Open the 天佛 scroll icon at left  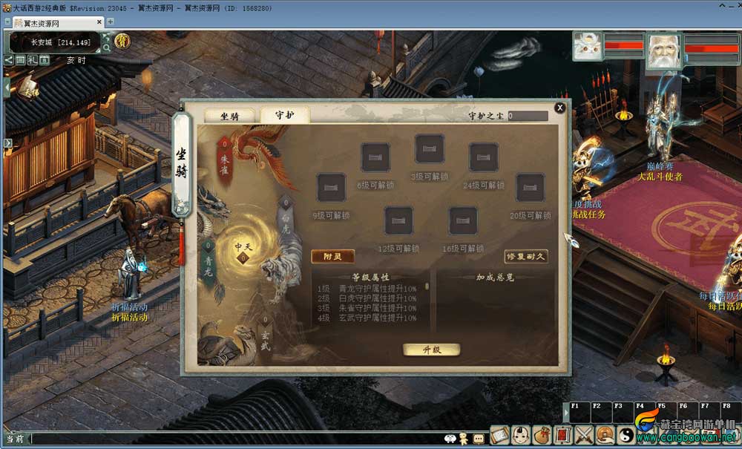coord(30,88)
